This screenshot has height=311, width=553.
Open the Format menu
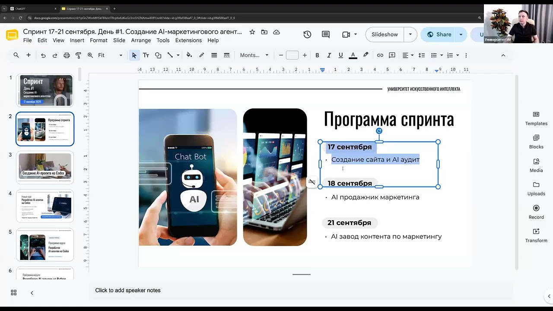99,40
